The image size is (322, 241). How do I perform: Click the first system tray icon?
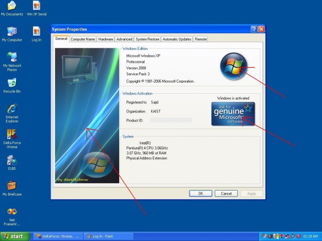coord(264,236)
